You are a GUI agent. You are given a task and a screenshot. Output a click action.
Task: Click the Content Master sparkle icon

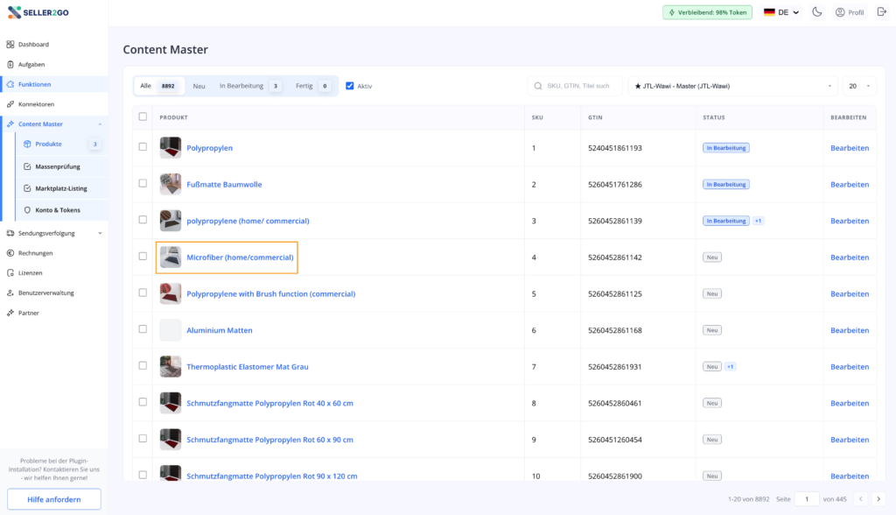(10, 123)
